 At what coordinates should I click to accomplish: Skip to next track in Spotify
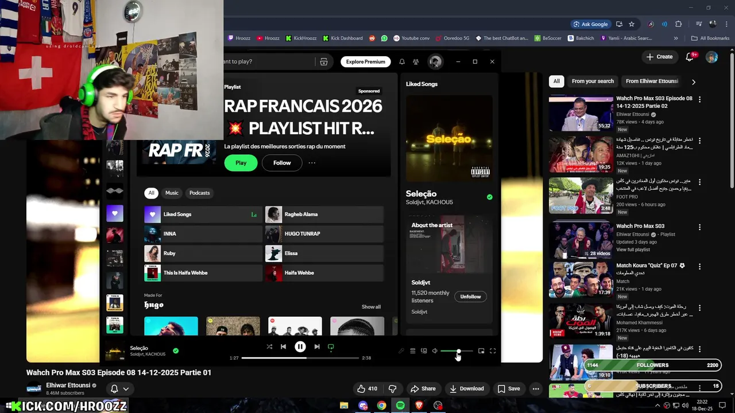(x=317, y=346)
